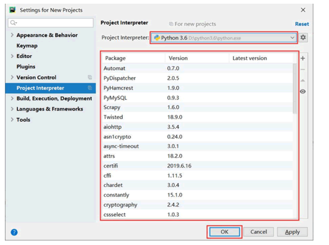Click the copy icon beside Version Control
The height and width of the screenshot is (245, 329).
click(x=90, y=77)
